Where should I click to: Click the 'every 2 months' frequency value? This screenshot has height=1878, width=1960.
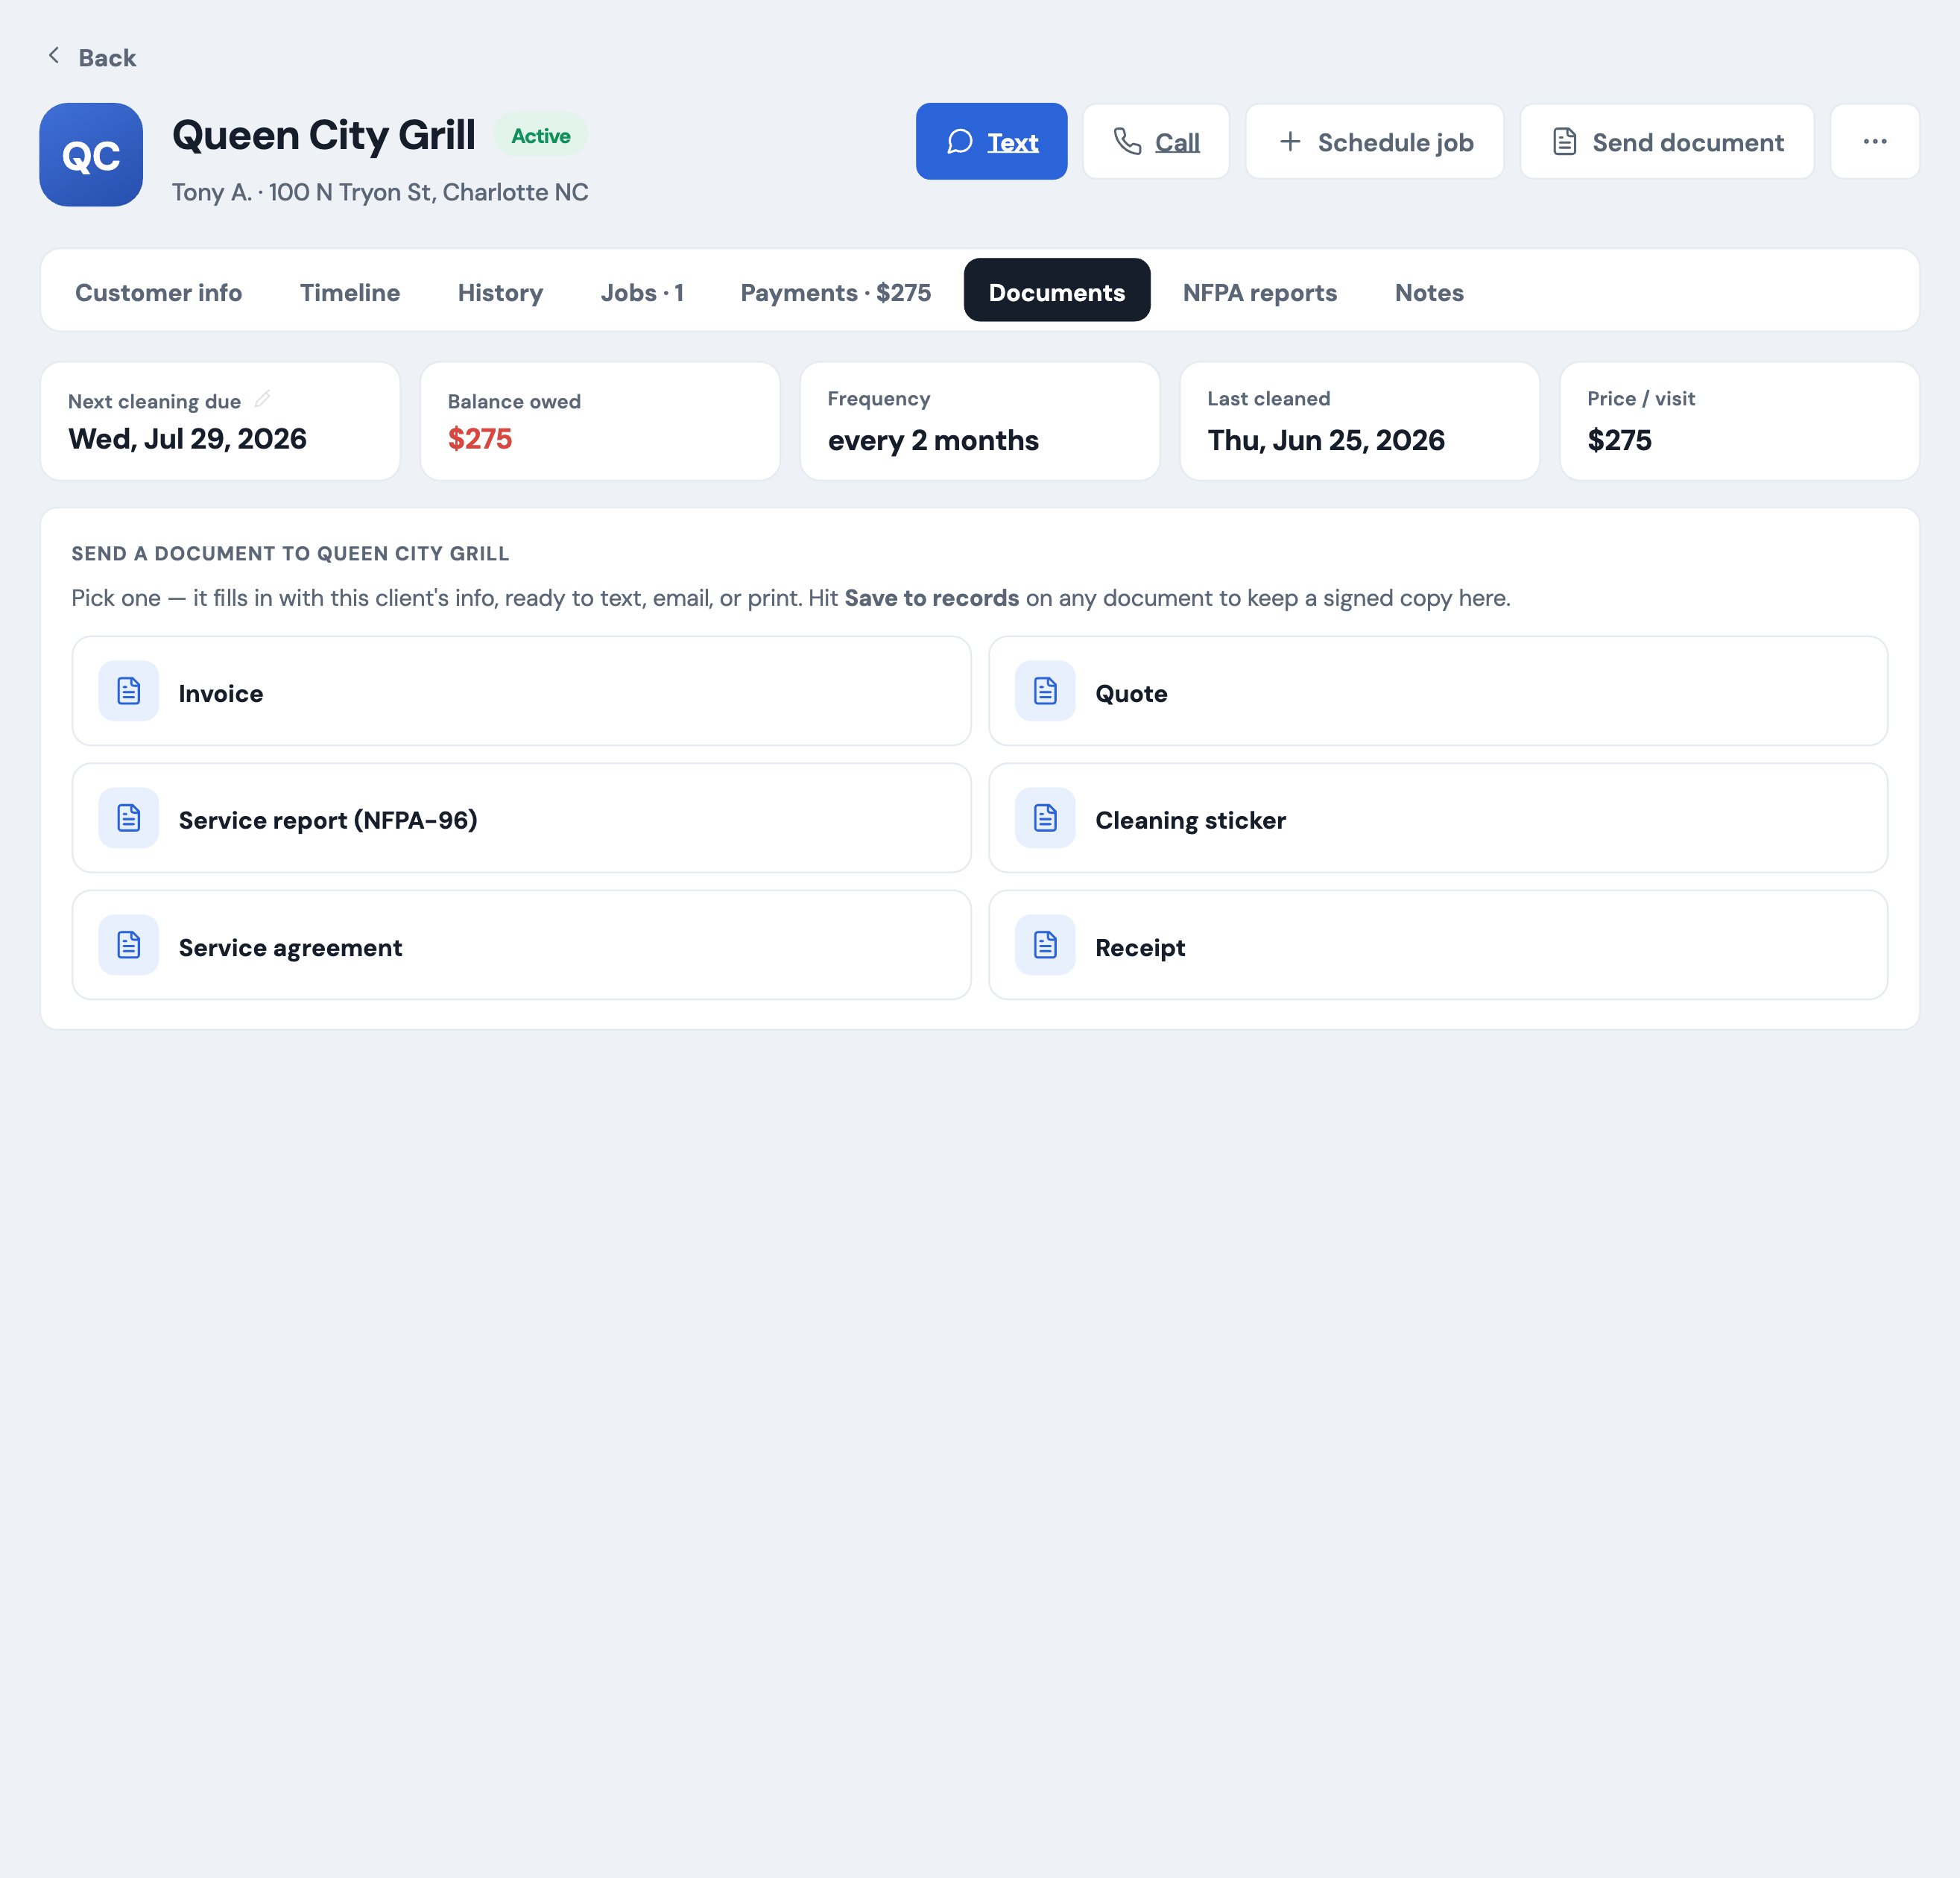933,440
